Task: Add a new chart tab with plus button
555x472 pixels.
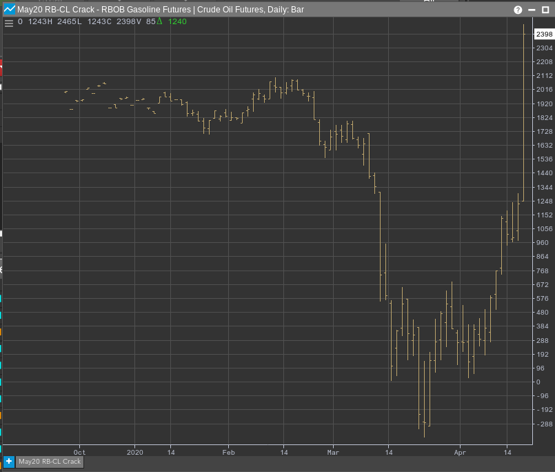Action: pos(9,462)
